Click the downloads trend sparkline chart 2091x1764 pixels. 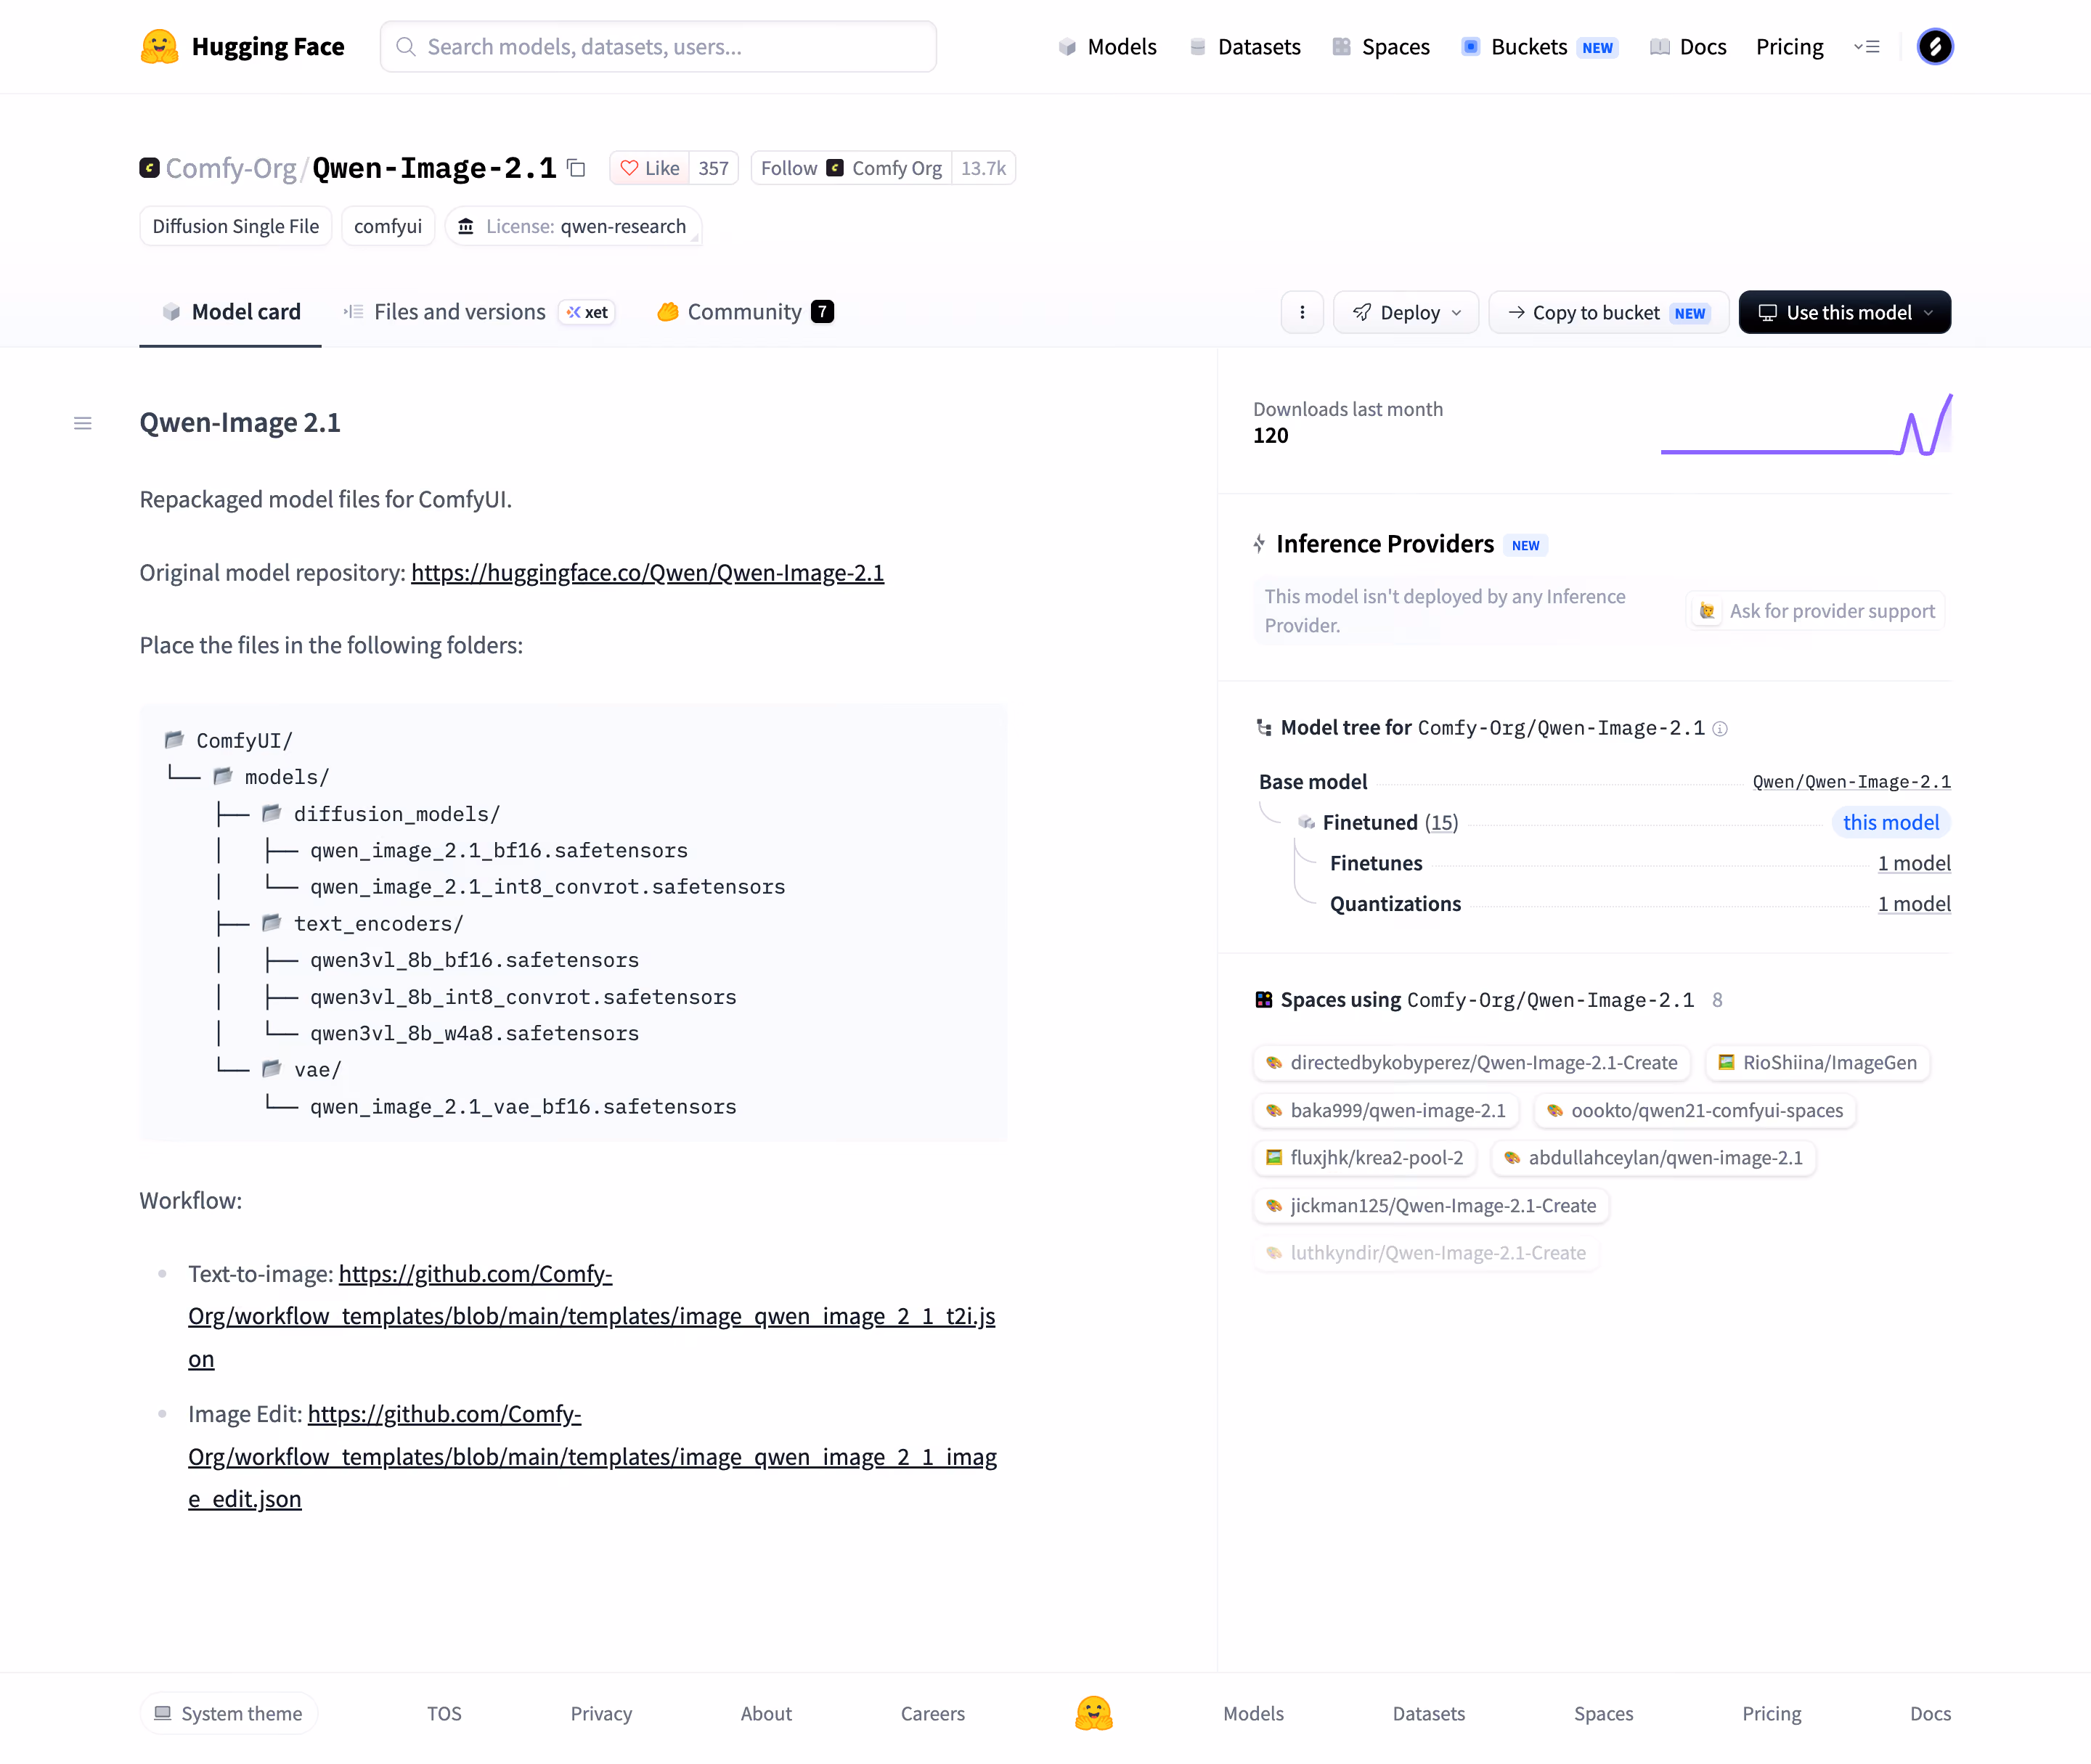1806,424
